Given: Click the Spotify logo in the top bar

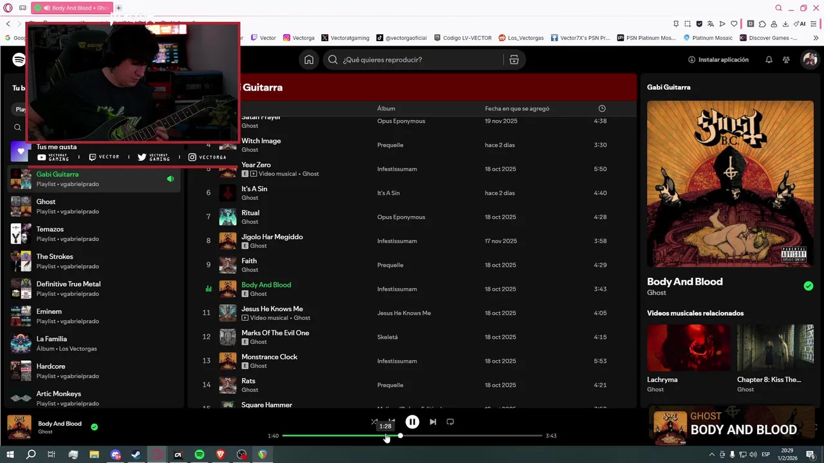Looking at the screenshot, I should 19,60.
